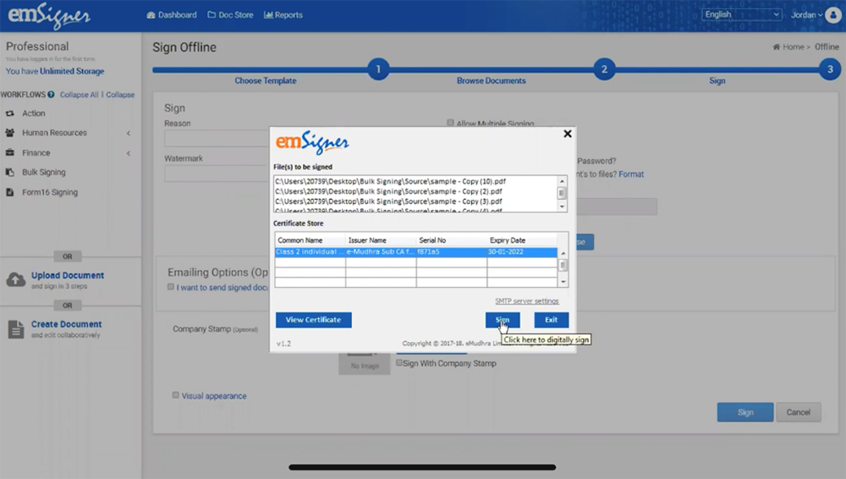Check the Sign With Company Stamp box
Image resolution: width=846 pixels, height=479 pixels.
tap(399, 363)
